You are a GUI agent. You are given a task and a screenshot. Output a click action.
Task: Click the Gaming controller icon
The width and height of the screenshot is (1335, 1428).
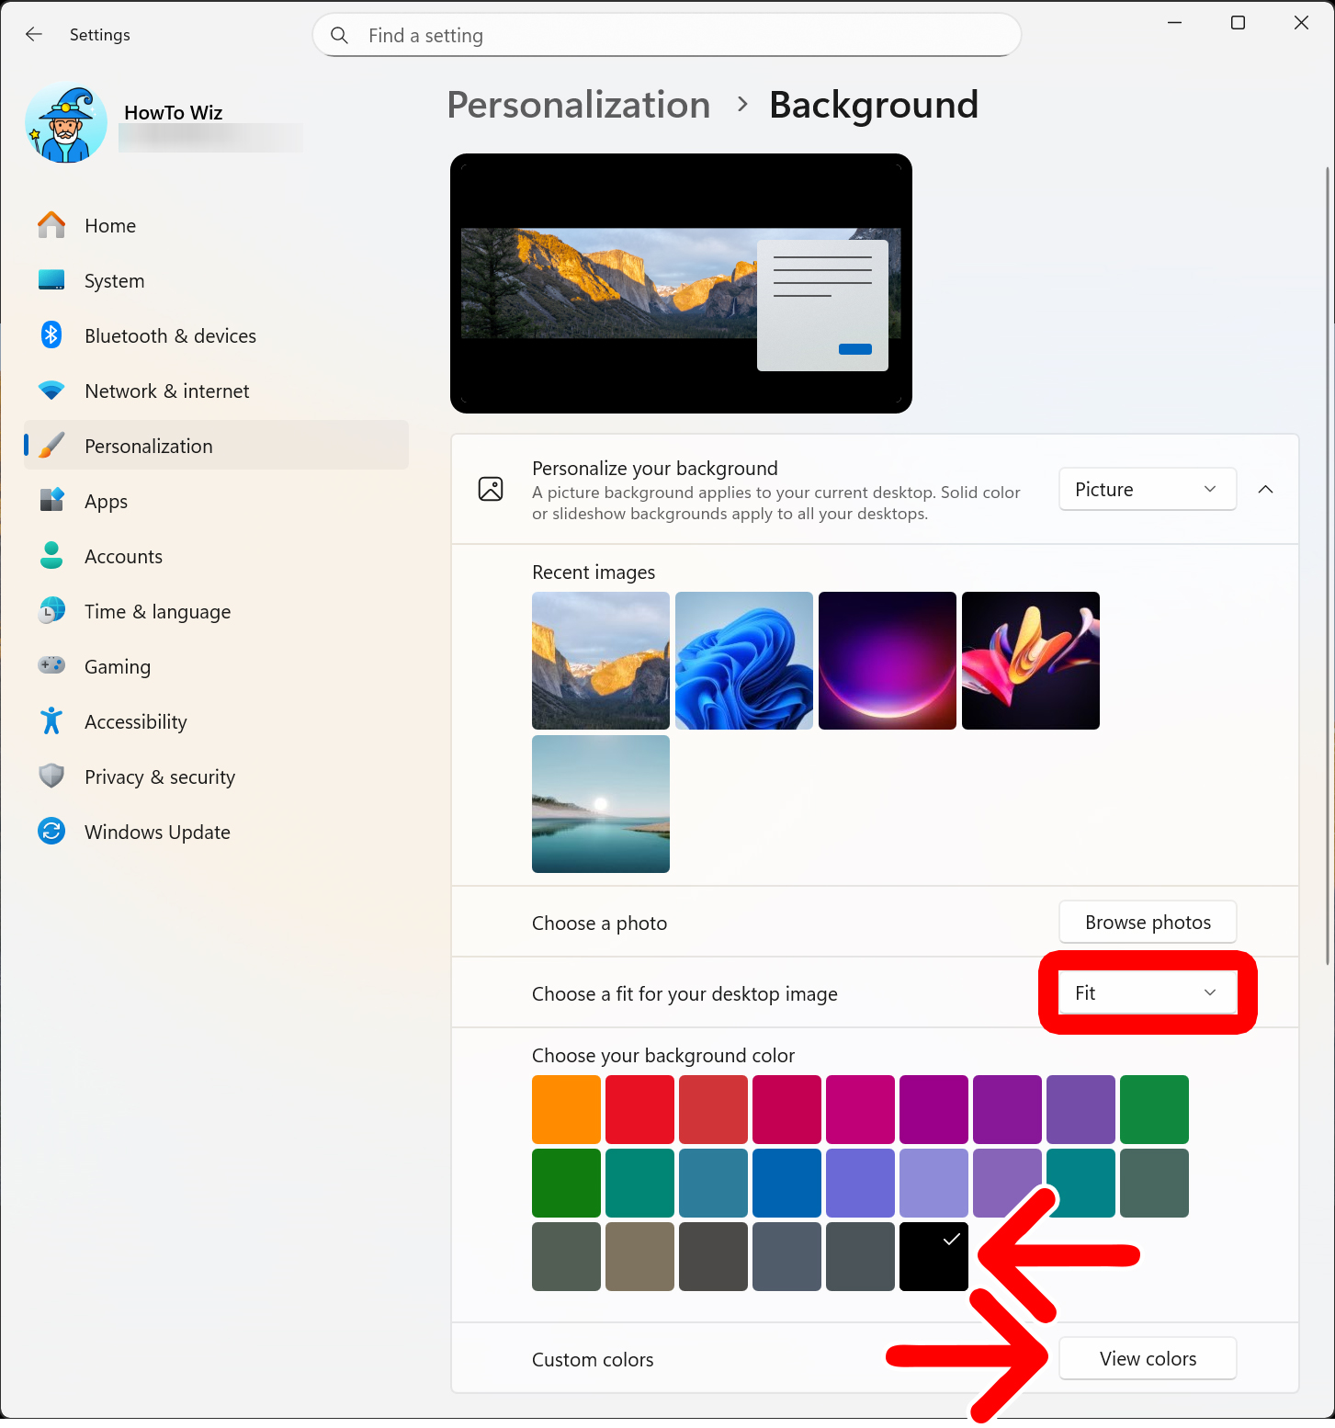tap(51, 666)
